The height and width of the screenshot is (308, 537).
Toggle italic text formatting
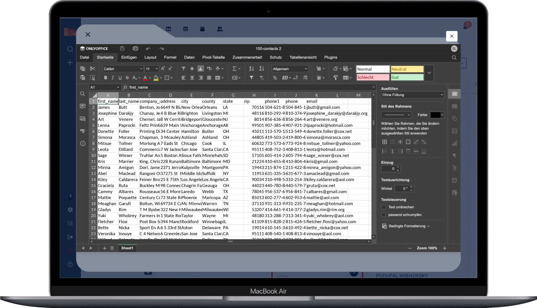click(x=112, y=78)
